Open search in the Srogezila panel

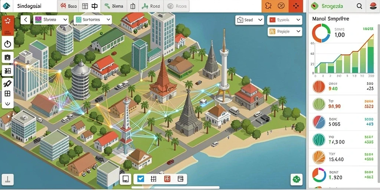click(359, 6)
